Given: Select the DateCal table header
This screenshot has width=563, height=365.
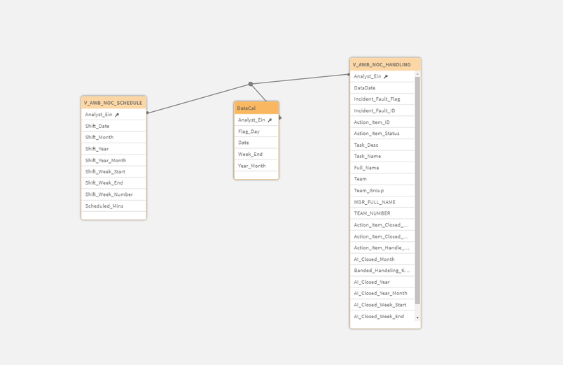Looking at the screenshot, I should click(x=256, y=108).
